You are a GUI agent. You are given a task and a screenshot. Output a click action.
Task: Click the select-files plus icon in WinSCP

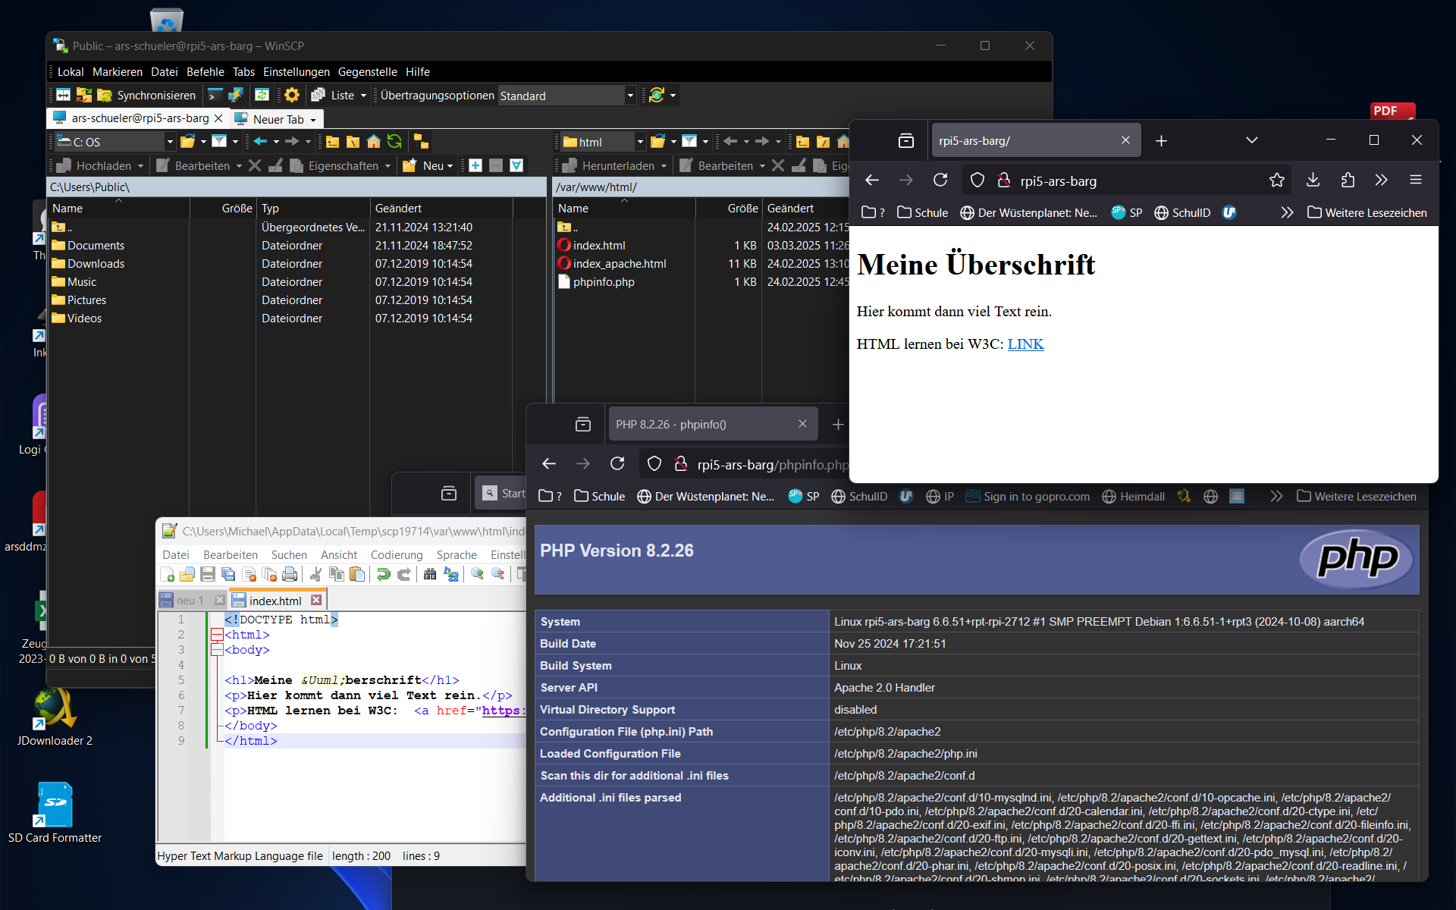[x=475, y=165]
